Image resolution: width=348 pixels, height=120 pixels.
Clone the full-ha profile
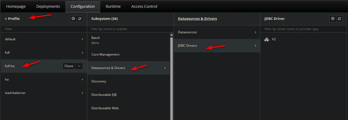(x=69, y=66)
